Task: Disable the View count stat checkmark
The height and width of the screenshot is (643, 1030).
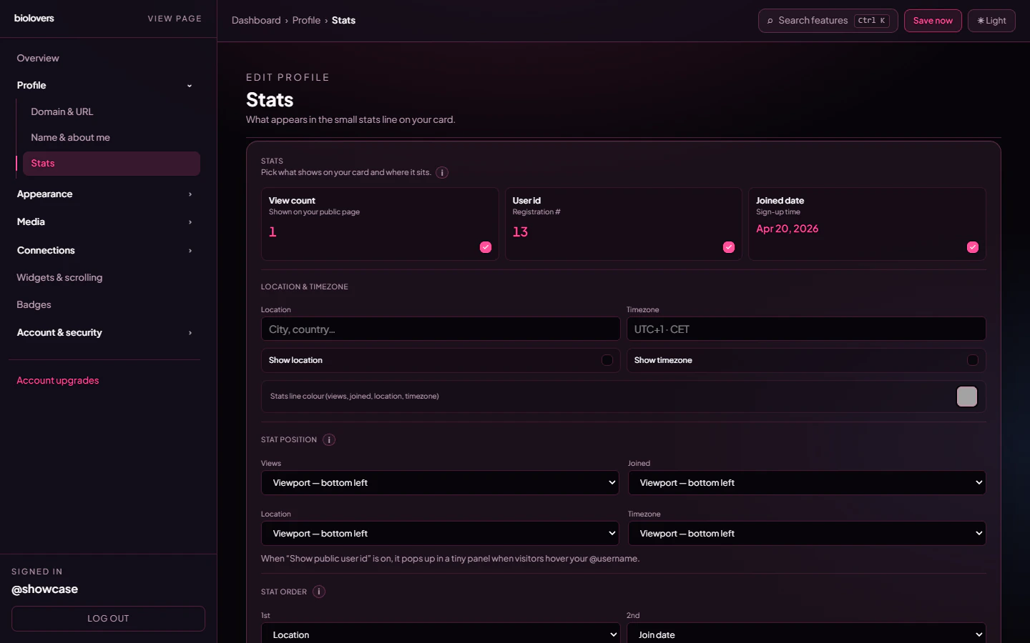Action: click(486, 247)
